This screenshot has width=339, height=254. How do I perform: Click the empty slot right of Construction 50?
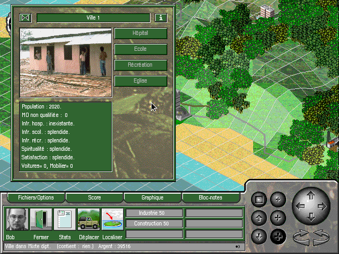(214, 223)
